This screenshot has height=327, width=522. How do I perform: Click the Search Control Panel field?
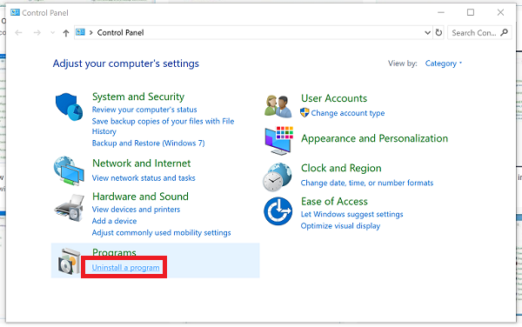click(x=479, y=32)
